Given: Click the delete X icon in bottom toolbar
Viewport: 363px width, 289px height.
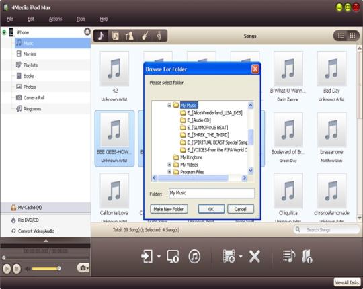Looking at the screenshot, I should [255, 256].
